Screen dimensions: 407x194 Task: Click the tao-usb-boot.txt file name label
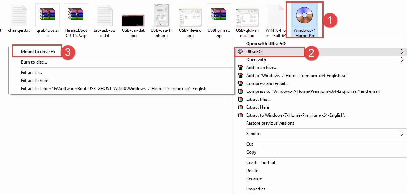coord(104,33)
